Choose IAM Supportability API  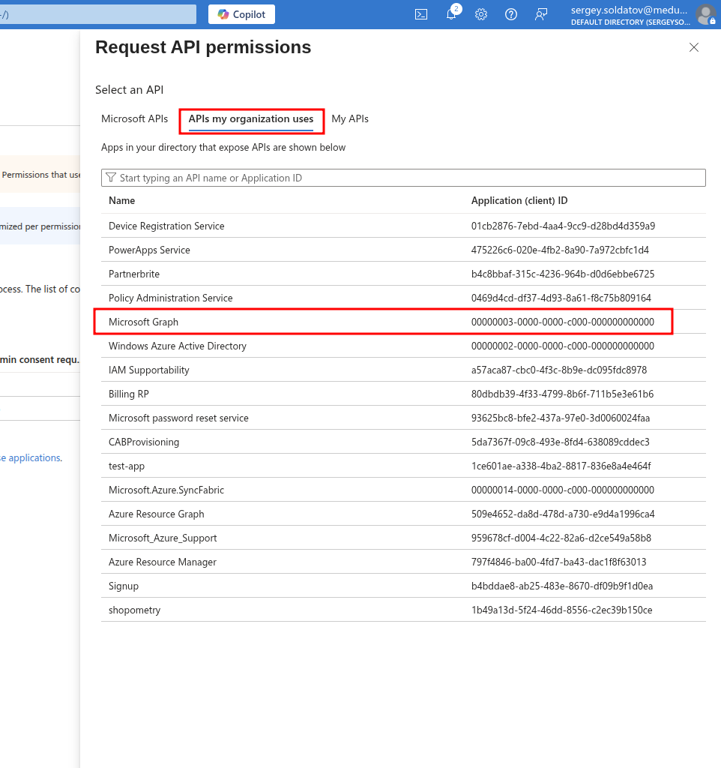point(403,370)
